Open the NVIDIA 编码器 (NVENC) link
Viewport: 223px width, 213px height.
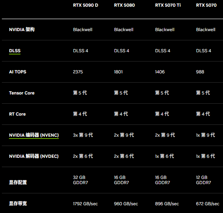34,135
